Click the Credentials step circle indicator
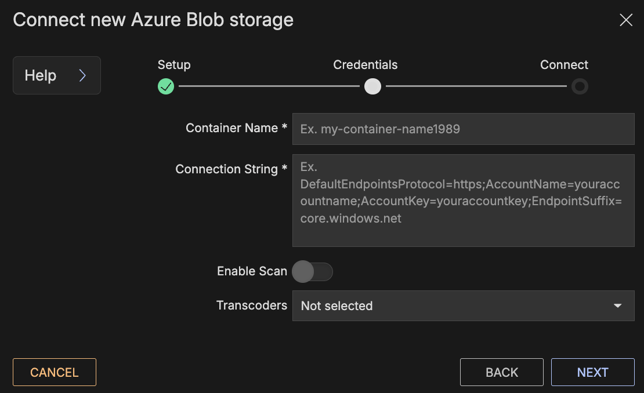Viewport: 644px width, 393px height. [372, 86]
